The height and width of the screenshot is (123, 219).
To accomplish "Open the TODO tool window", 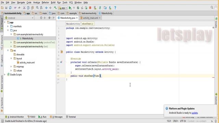I will tap(31, 117).
